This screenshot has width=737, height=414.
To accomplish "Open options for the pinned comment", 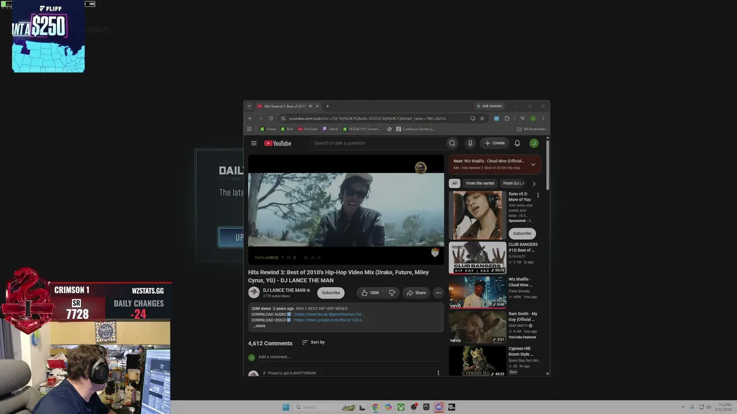I will [438, 373].
